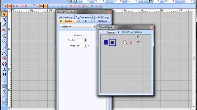Click the Locate button
Screen dimensions: 197x110
point(111,32)
